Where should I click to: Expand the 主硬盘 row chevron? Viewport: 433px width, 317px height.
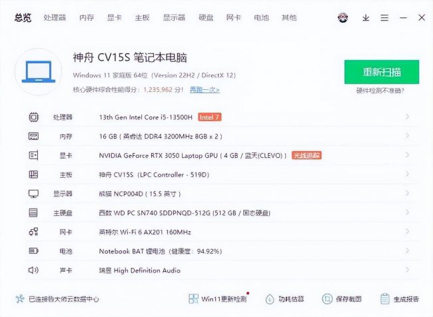(x=407, y=212)
